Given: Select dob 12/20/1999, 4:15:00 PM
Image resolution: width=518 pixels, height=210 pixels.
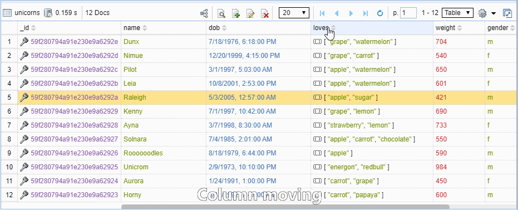Looking at the screenshot, I should tap(244, 56).
